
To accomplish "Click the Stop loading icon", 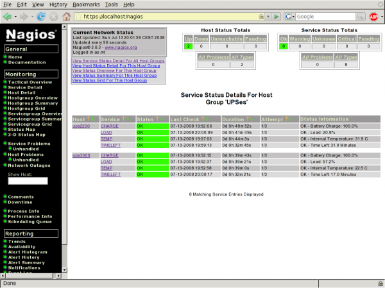I will 53,16.
